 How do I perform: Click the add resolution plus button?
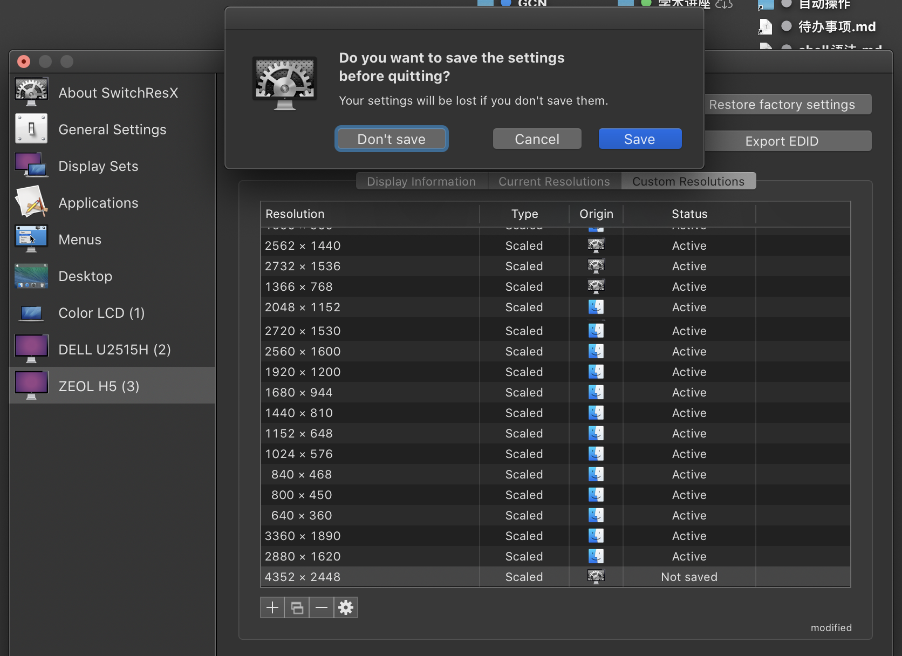[272, 608]
